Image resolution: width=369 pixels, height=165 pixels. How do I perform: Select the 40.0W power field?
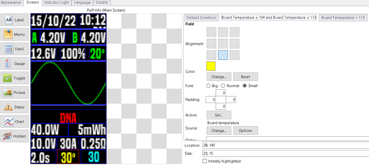tap(50, 130)
